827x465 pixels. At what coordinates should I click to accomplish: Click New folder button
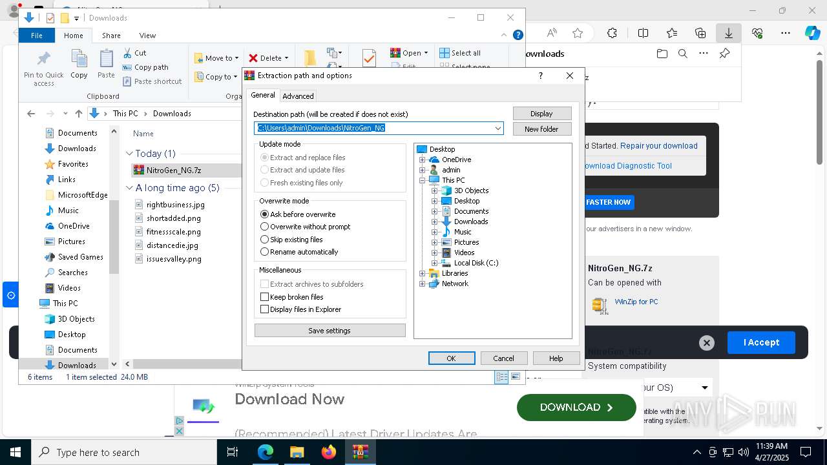click(x=541, y=129)
